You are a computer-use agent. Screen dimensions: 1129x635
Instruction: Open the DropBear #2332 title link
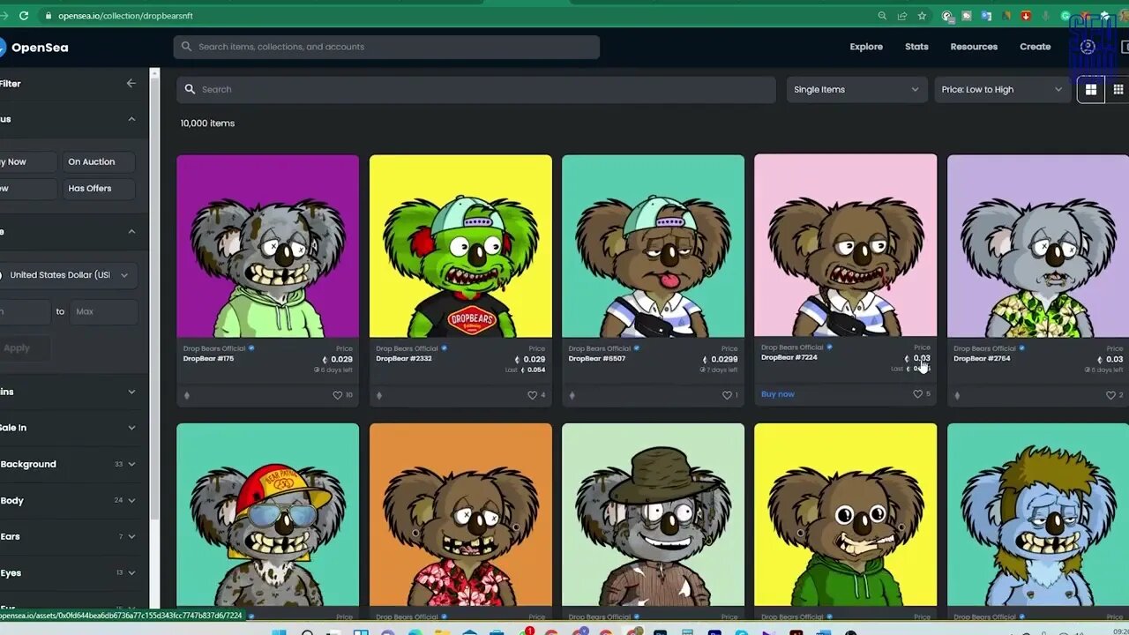[x=404, y=359]
